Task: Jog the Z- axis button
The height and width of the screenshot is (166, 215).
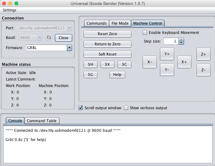Action: click(204, 70)
